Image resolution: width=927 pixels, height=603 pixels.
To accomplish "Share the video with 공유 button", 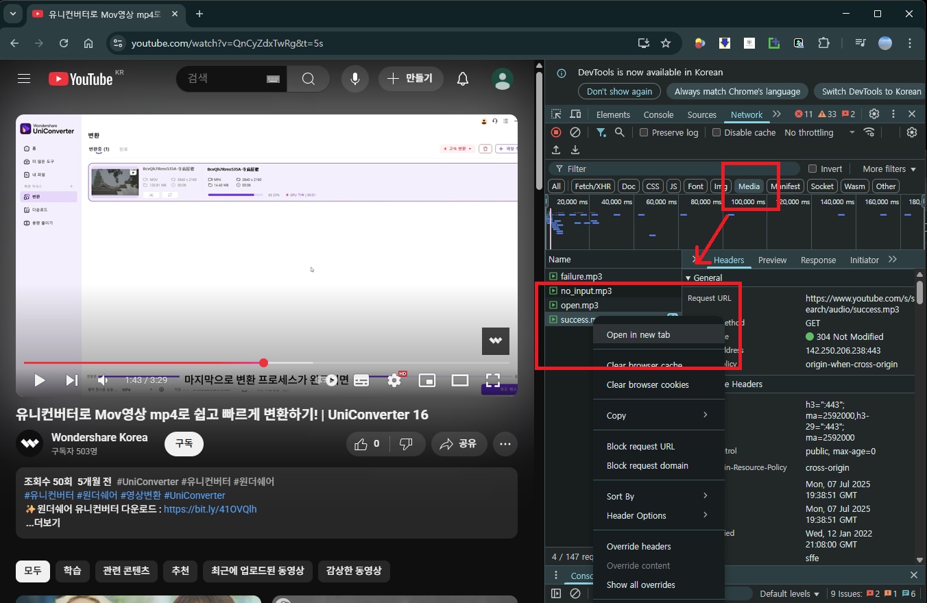I will coord(459,444).
